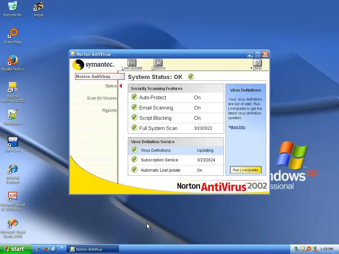Switch to Scan for Viruses section

[102, 98]
